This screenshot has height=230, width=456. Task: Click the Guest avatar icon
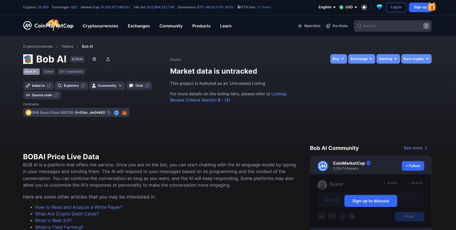(x=322, y=185)
